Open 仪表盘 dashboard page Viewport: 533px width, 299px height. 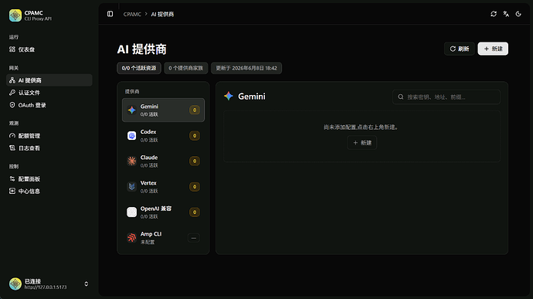coord(49,49)
